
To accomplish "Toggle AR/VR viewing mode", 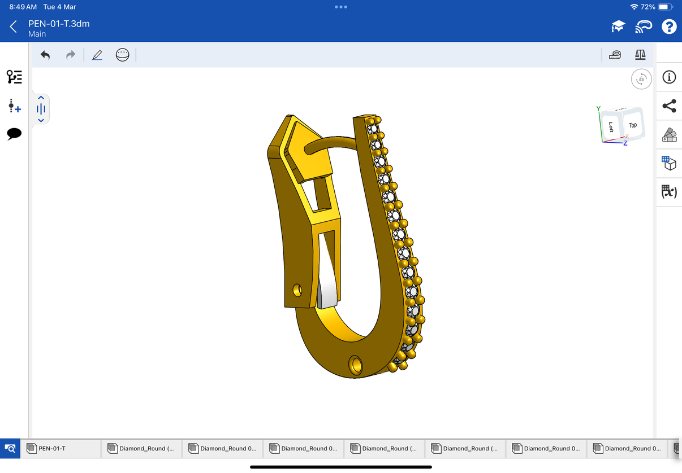I will click(x=644, y=27).
